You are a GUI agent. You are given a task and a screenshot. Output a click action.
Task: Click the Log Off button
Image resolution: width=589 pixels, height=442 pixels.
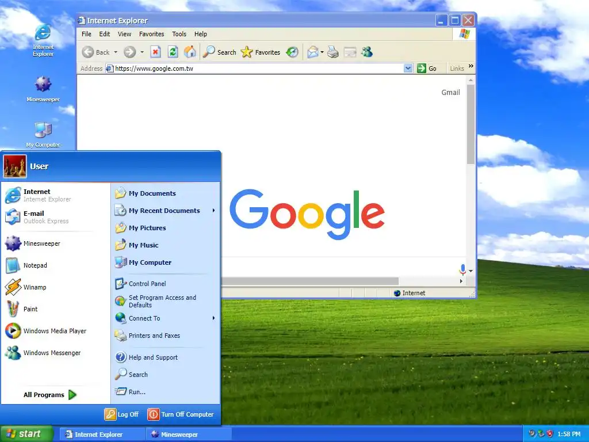coord(122,414)
